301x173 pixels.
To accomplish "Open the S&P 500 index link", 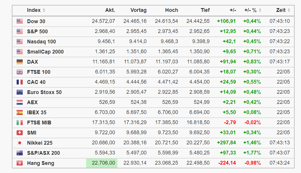I will [37, 31].
